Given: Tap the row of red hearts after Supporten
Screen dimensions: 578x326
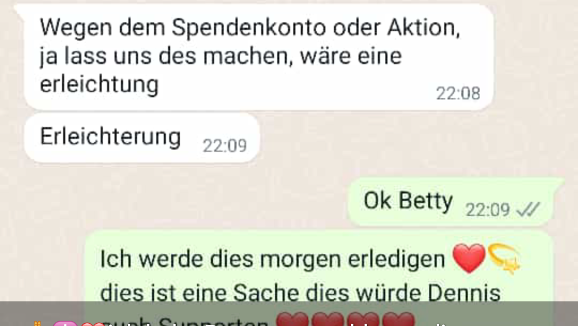Looking at the screenshot, I should [345, 319].
